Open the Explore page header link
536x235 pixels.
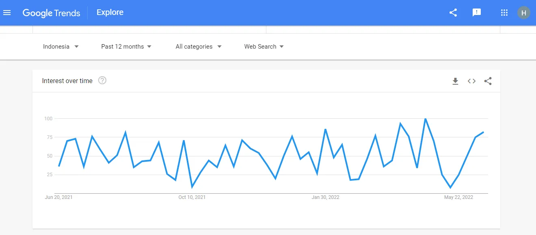(x=110, y=12)
